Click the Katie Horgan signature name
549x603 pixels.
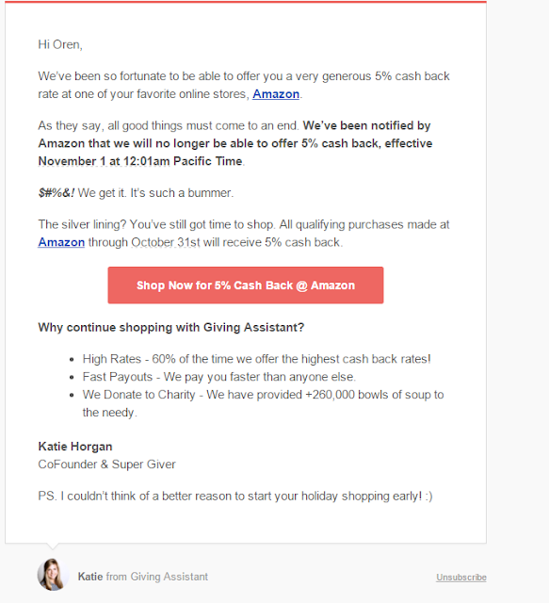click(75, 447)
